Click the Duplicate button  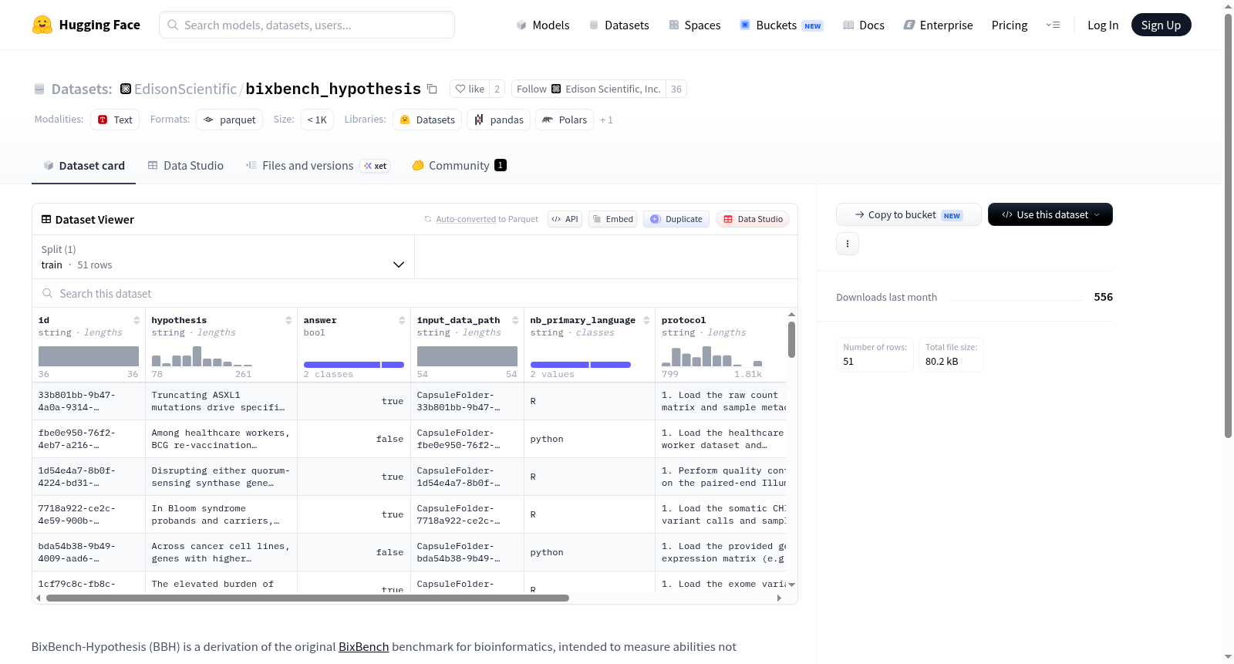pos(676,219)
